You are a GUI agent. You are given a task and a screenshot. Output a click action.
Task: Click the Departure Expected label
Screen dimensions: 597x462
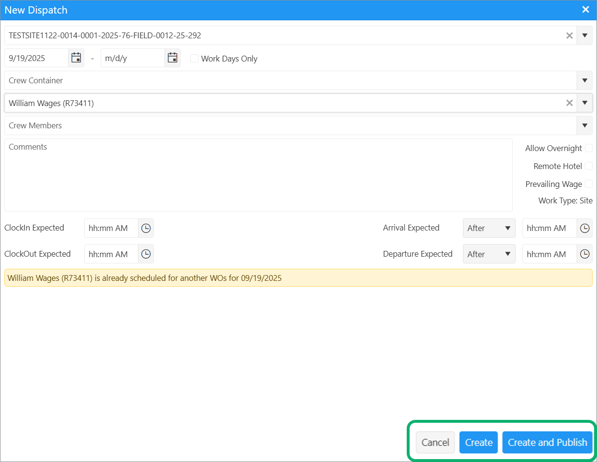pos(418,254)
